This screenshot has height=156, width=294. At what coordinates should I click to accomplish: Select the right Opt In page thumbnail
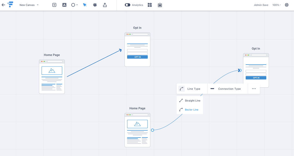click(256, 70)
